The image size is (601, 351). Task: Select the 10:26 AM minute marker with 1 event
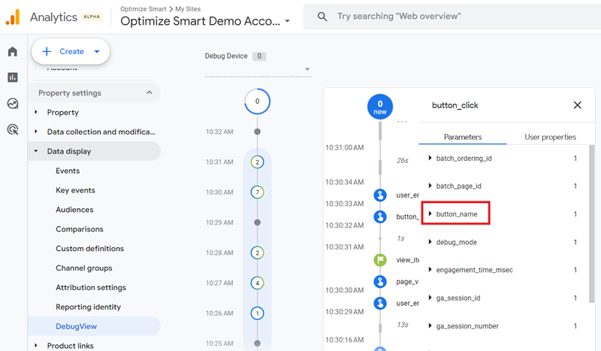[257, 313]
